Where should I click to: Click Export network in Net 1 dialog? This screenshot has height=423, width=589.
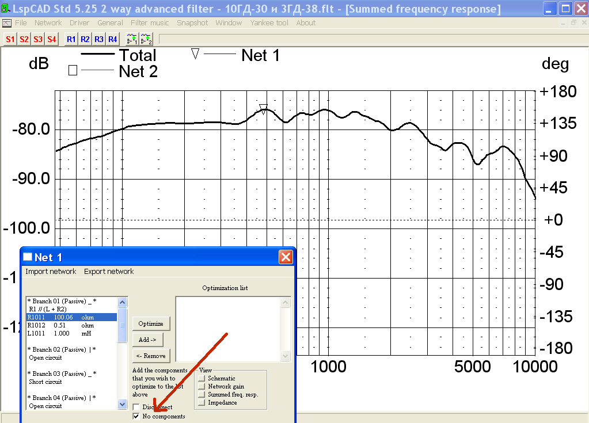pyautogui.click(x=109, y=272)
